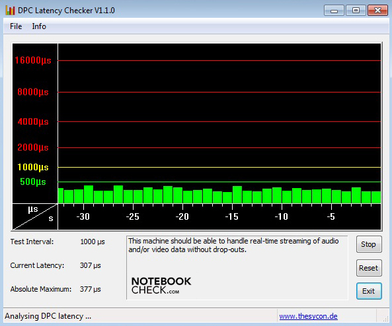Image resolution: width=392 pixels, height=326 pixels.
Task: Click the -5 time axis marker
Action: point(331,216)
